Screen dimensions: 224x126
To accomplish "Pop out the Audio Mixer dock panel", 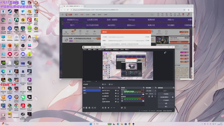I will pos(144,88).
